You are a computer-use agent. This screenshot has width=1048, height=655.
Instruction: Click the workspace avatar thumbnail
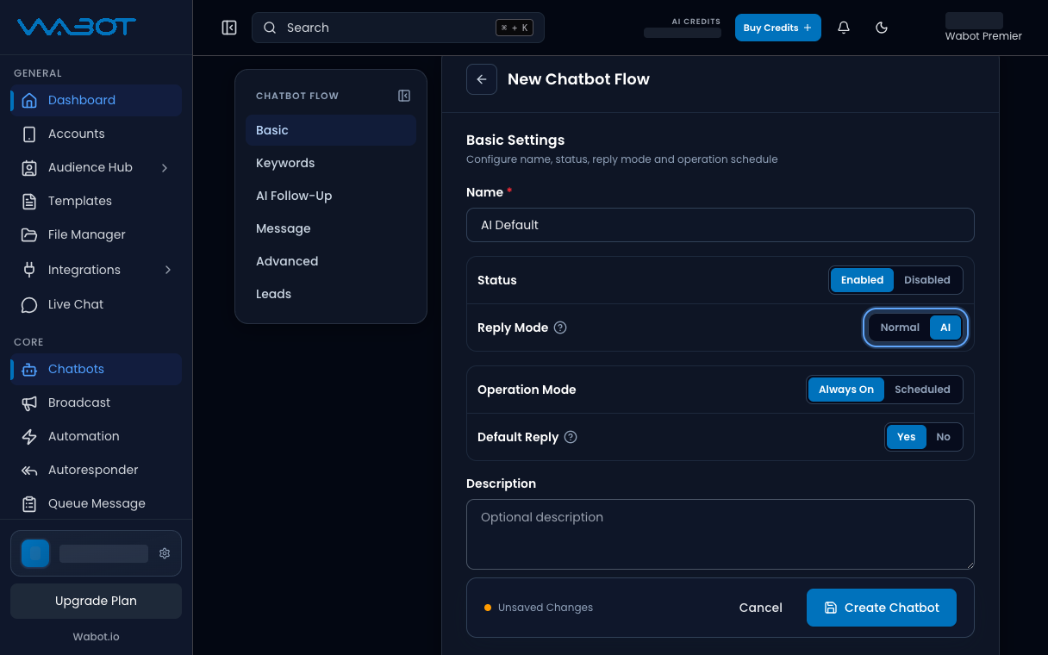35,553
